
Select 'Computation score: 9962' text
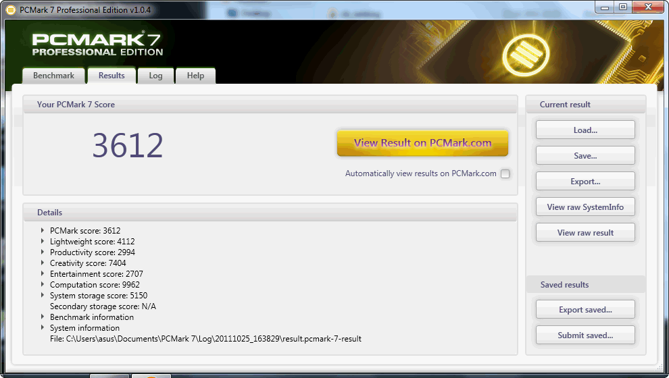click(95, 285)
